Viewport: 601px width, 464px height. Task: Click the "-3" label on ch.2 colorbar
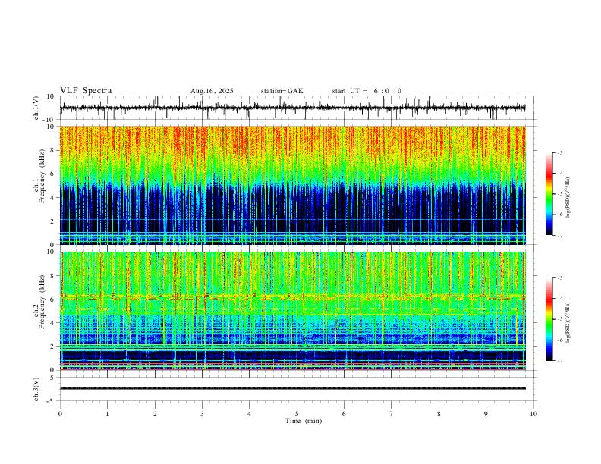point(560,278)
